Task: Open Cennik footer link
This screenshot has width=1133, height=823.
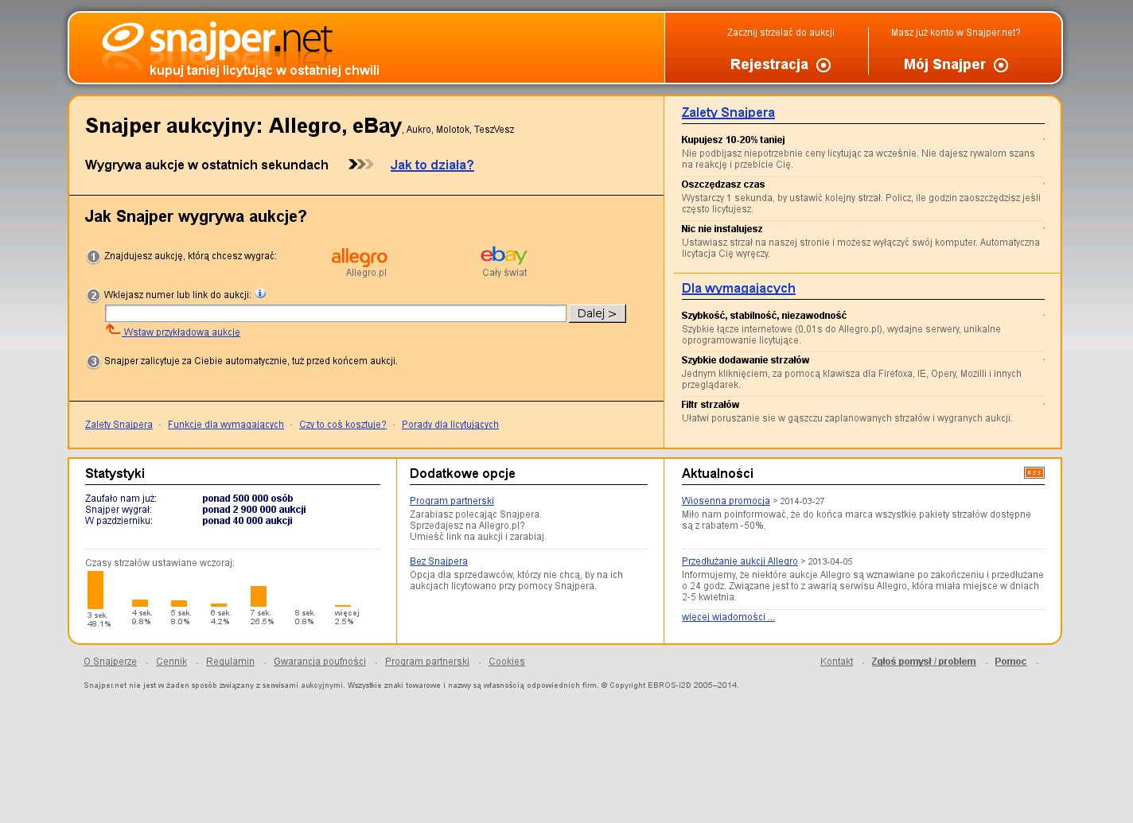Action: (172, 662)
